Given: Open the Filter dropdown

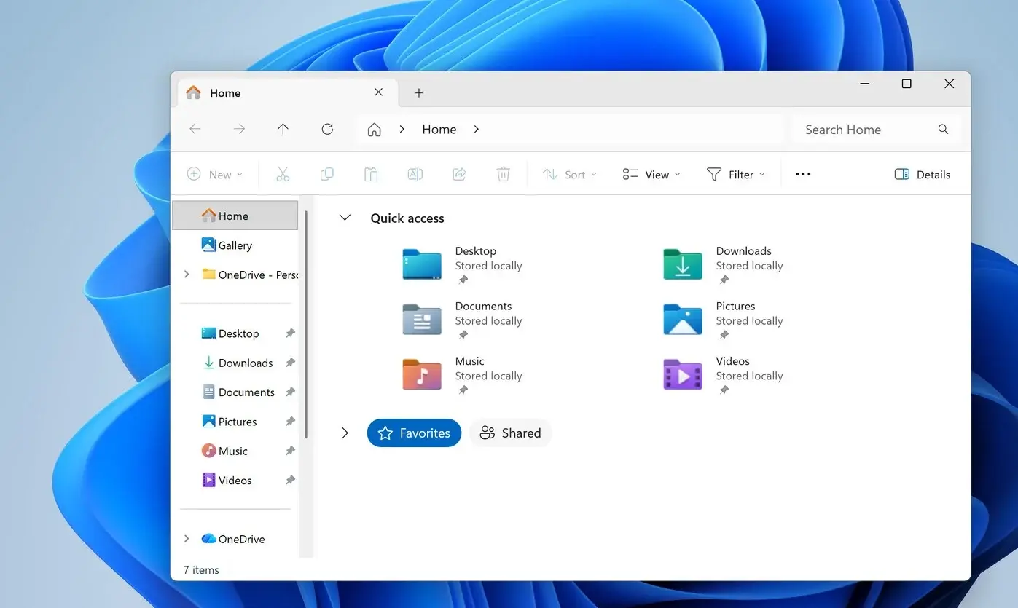Looking at the screenshot, I should tap(736, 174).
